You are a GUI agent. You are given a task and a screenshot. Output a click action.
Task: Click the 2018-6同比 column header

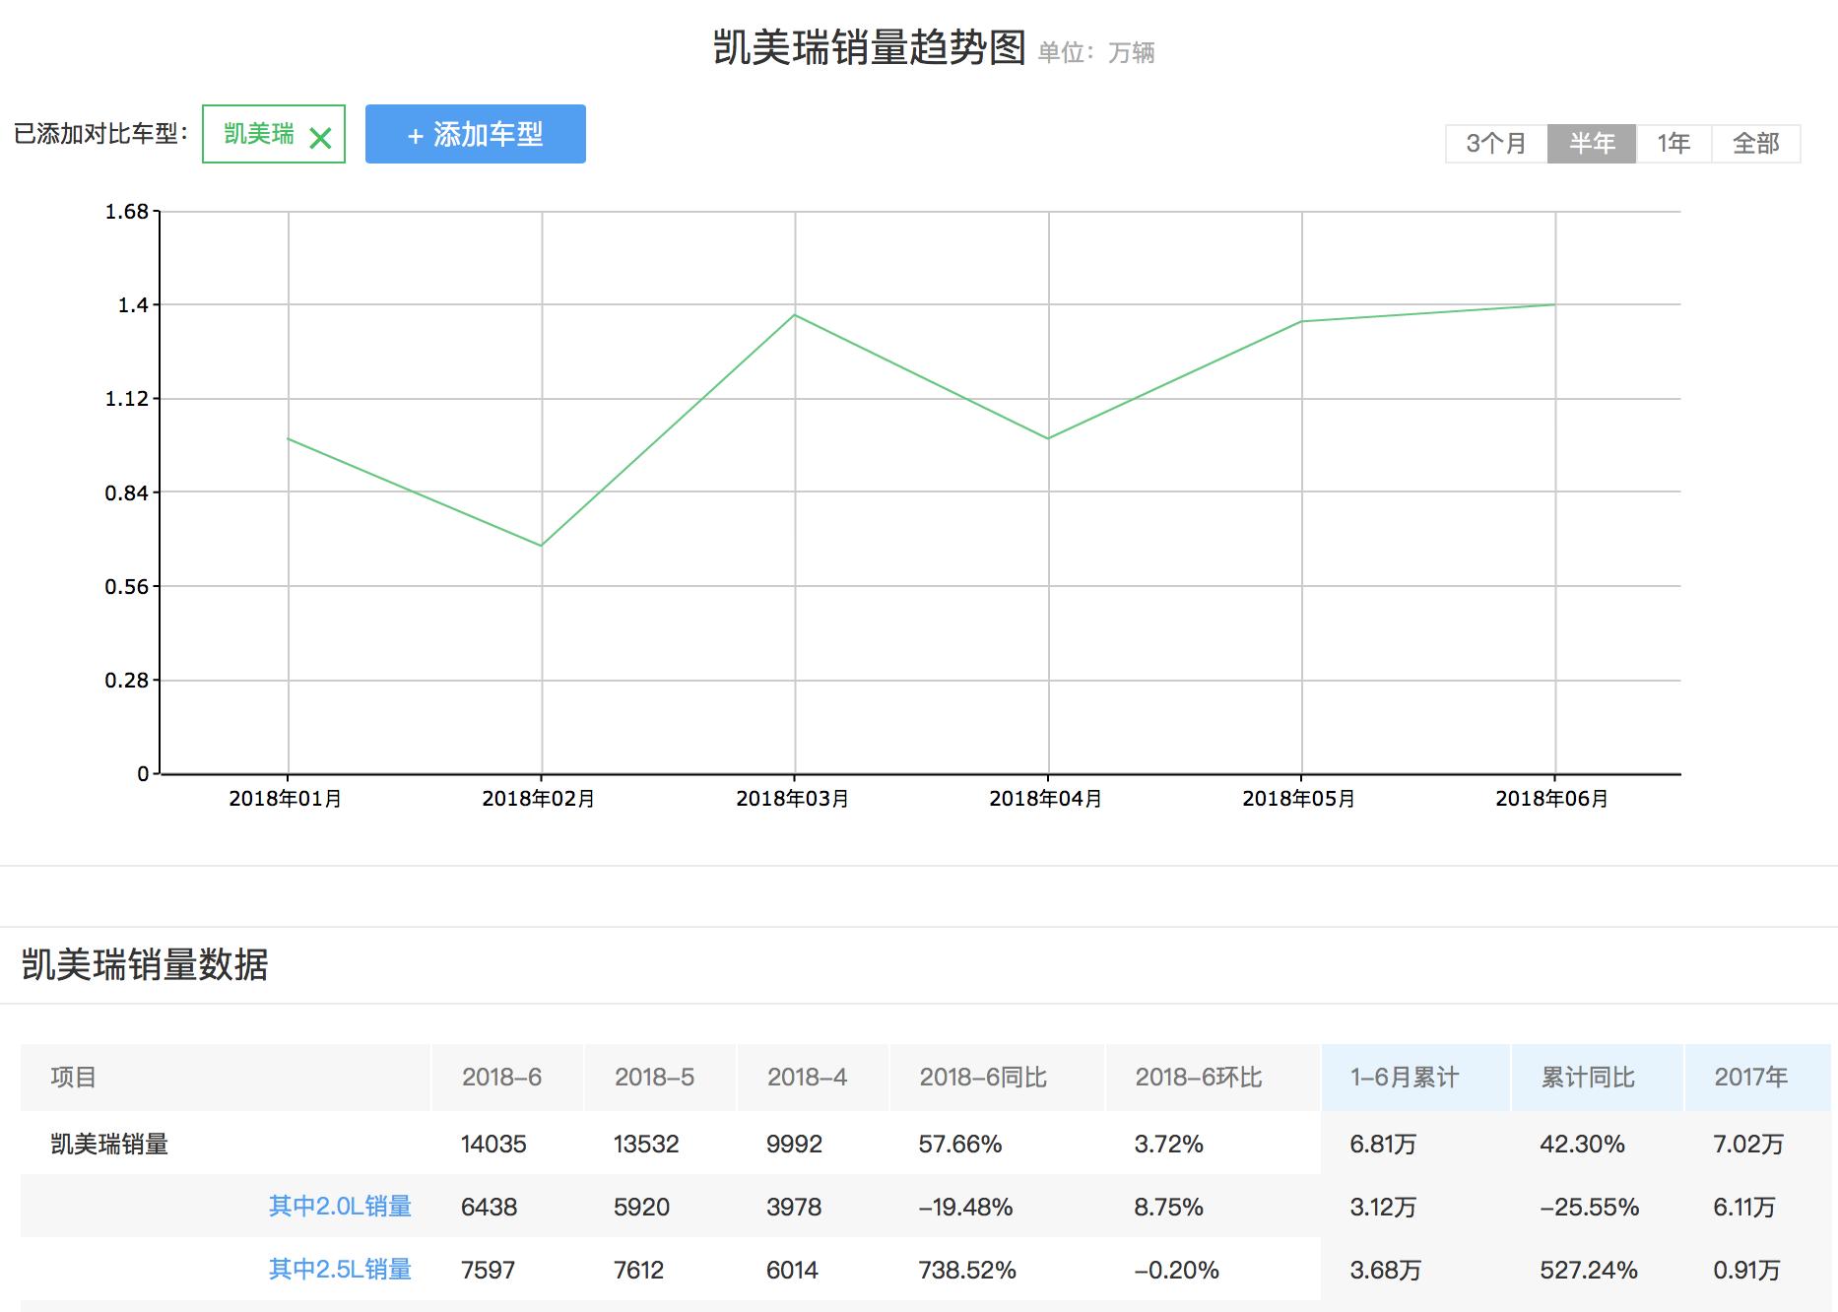pyautogui.click(x=982, y=1078)
